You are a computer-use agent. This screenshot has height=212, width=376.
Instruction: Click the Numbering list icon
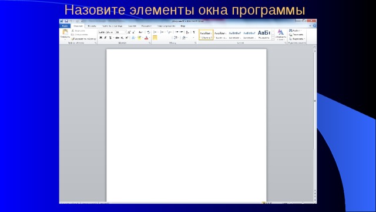[x=162, y=32]
